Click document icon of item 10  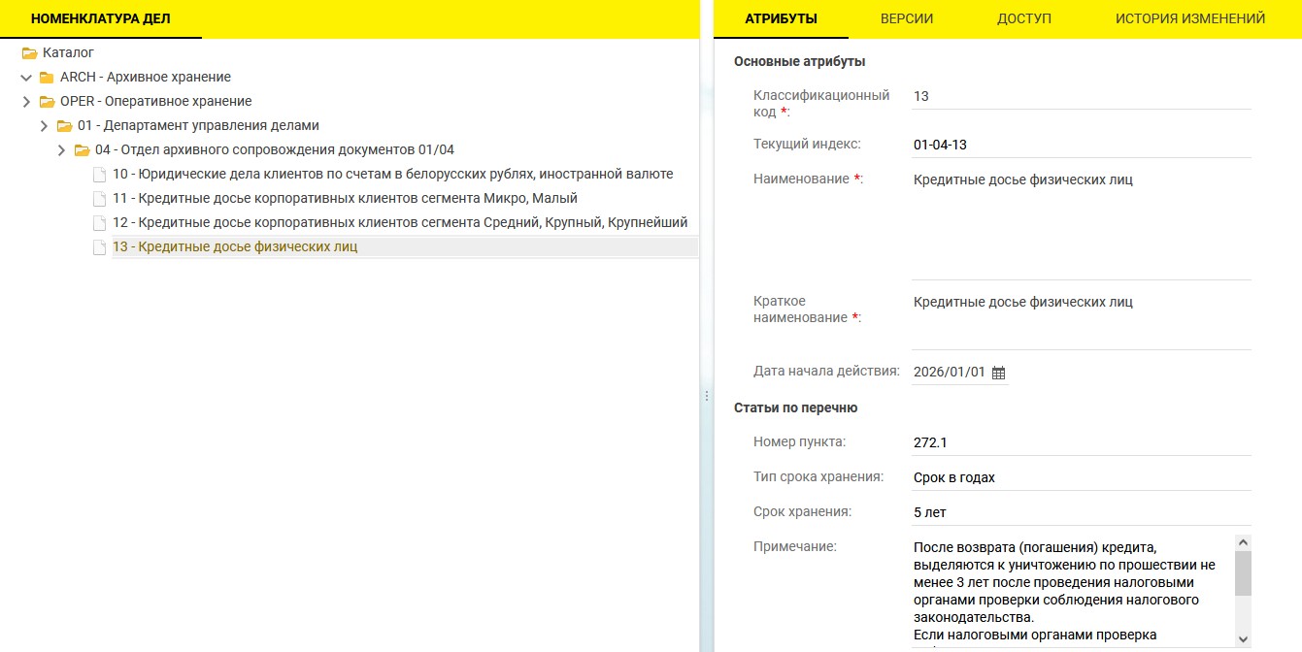tap(99, 175)
